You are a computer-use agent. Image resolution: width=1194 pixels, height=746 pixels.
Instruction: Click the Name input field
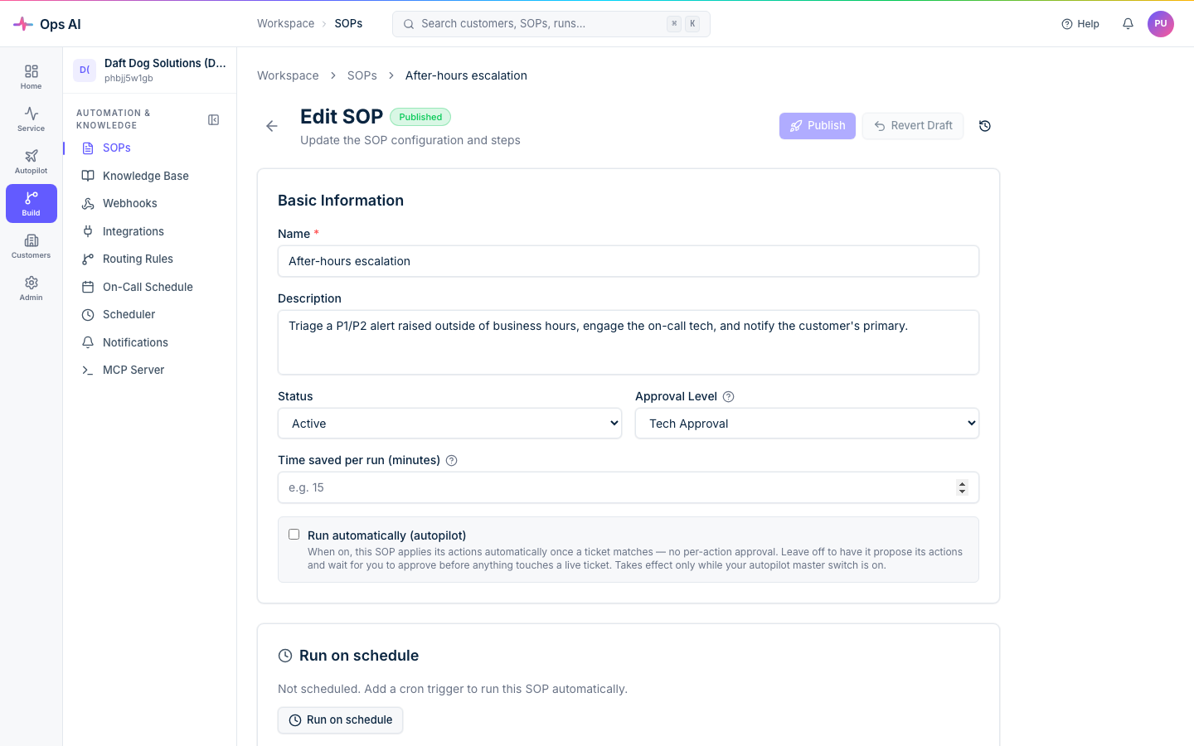(x=629, y=261)
